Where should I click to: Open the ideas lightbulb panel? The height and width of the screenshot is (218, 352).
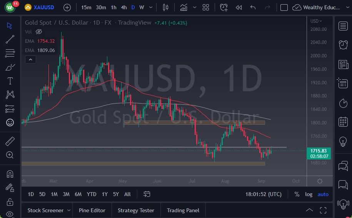click(343, 142)
